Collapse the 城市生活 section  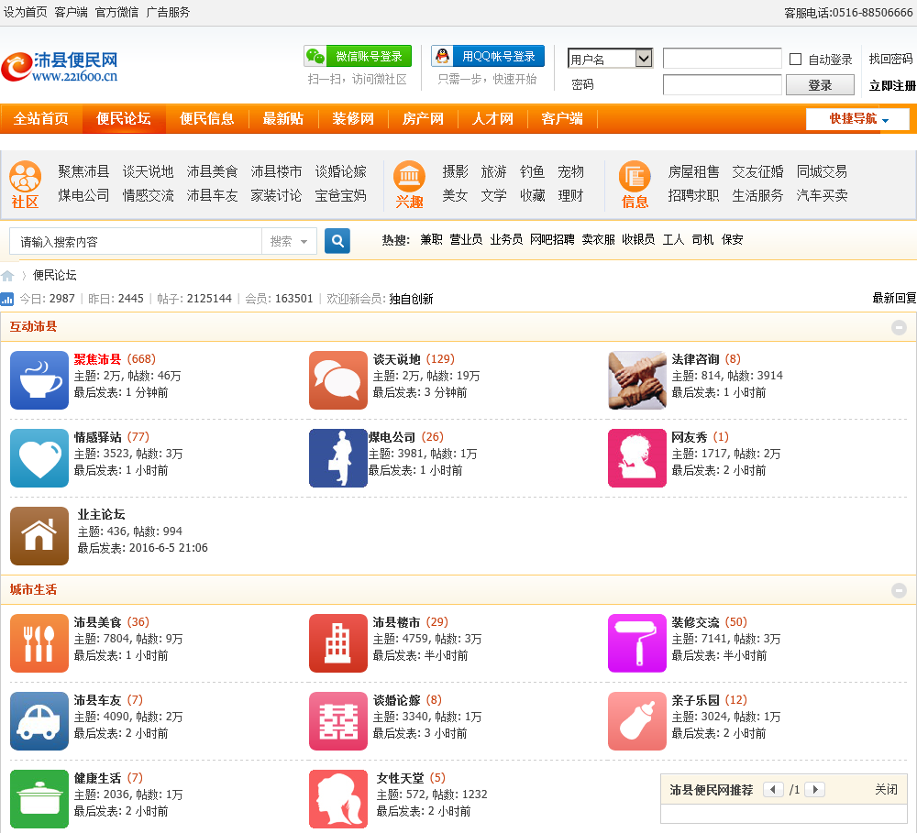[x=899, y=590]
